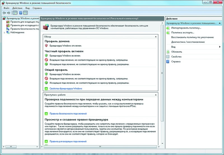Viewport: 224px width, 155px height.
Task: Click the center pane scroll-down arrow
Action: pos(162,143)
